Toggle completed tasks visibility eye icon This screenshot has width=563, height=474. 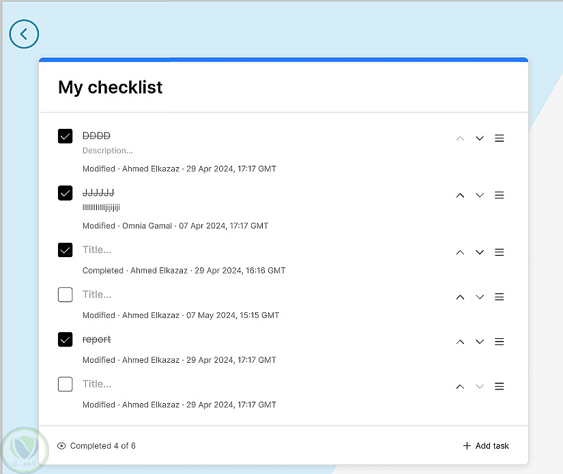tap(62, 446)
